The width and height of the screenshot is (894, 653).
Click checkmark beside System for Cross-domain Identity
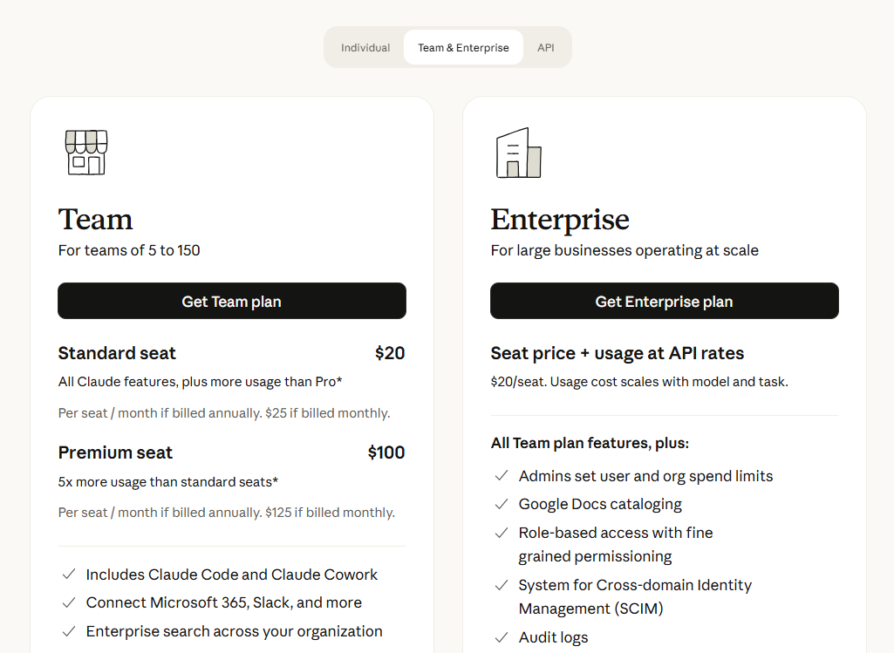[502, 585]
